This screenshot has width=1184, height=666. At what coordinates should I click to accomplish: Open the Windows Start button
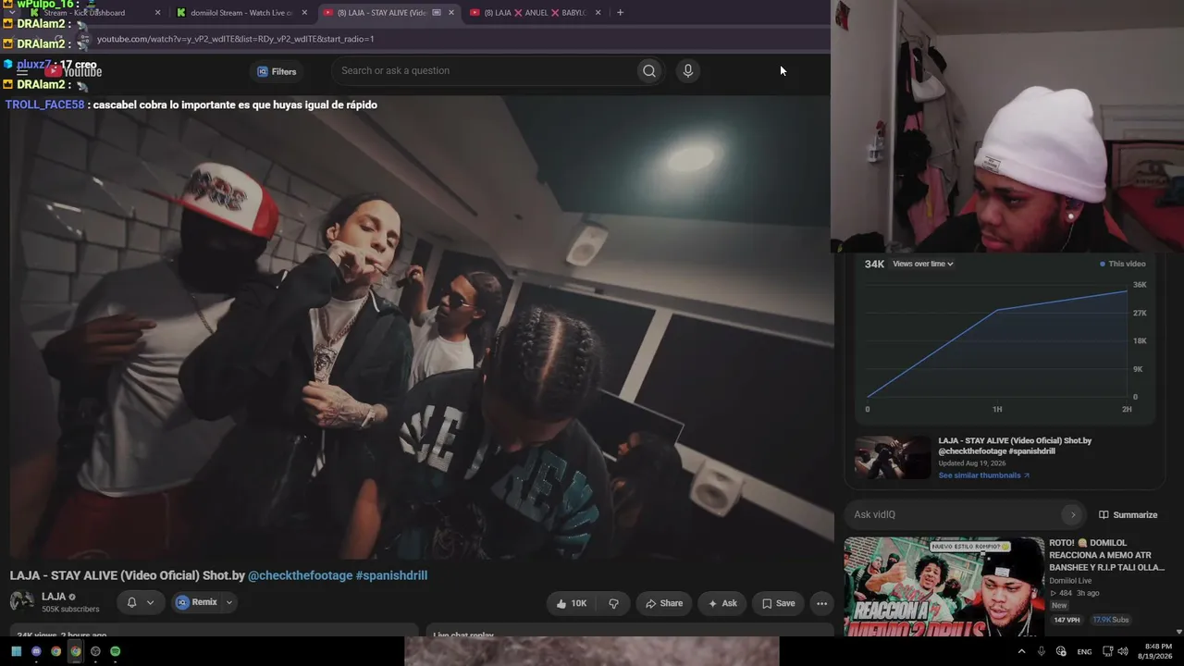tap(17, 651)
